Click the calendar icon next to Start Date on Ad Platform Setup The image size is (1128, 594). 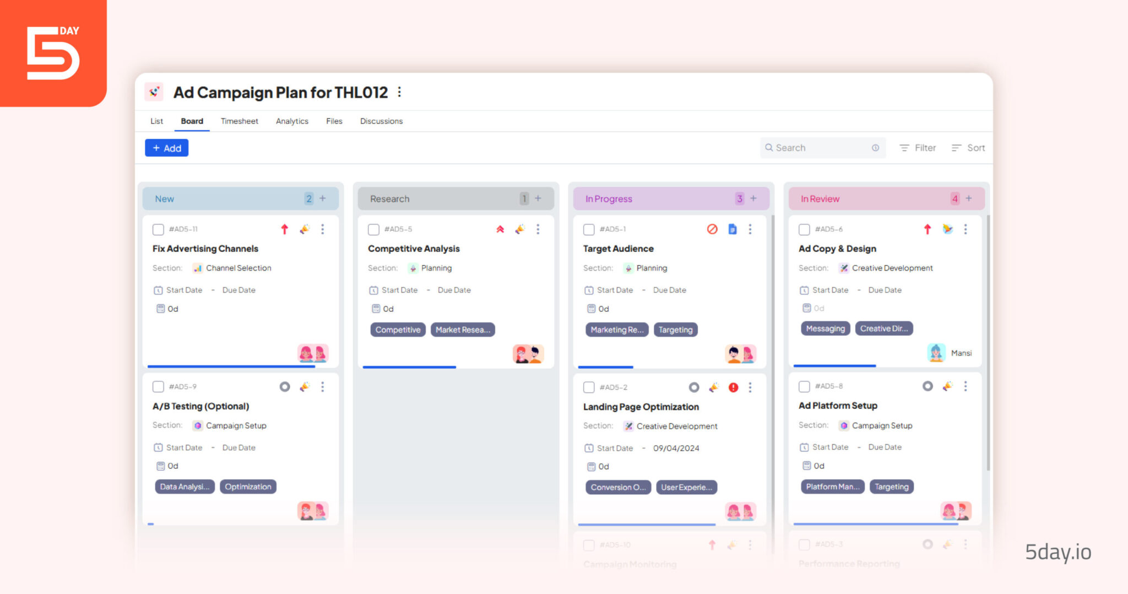click(x=805, y=447)
